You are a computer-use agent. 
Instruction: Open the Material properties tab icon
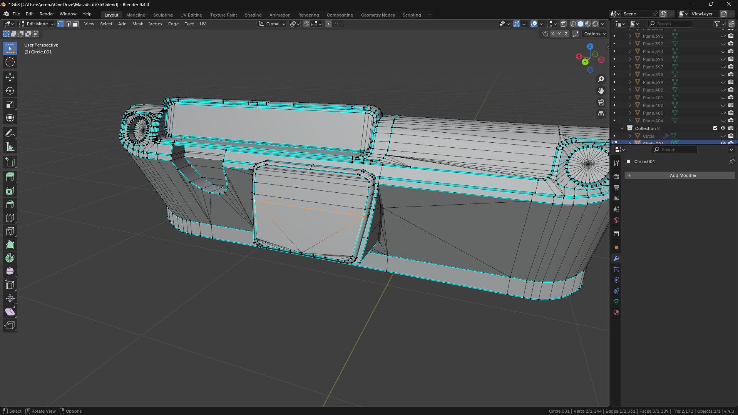coord(616,312)
